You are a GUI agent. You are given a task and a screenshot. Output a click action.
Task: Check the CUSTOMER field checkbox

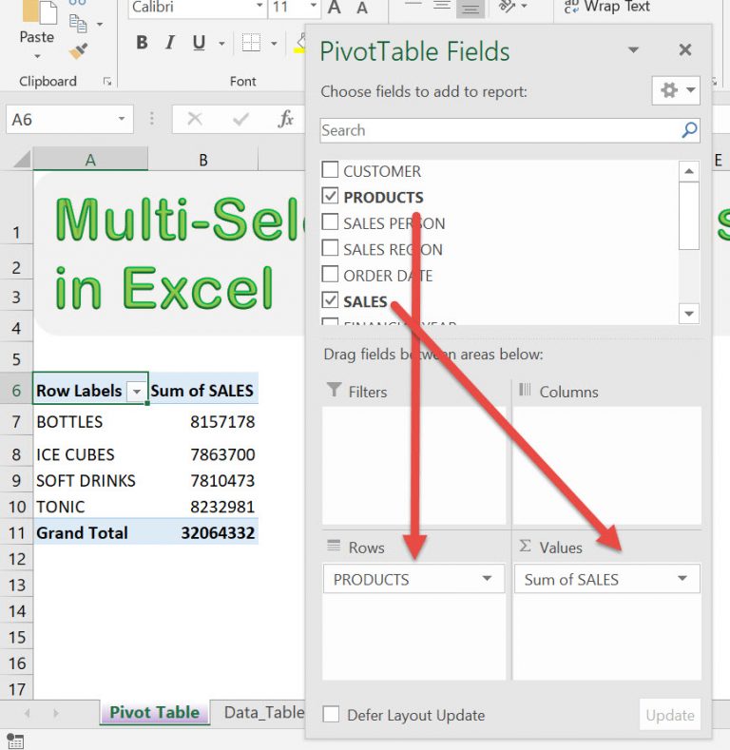tap(330, 171)
